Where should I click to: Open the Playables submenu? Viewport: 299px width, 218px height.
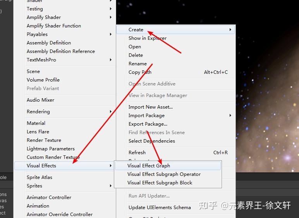65,34
